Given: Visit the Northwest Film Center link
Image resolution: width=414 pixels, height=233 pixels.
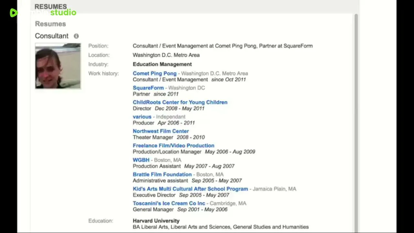Looking at the screenshot, I should tap(161, 131).
